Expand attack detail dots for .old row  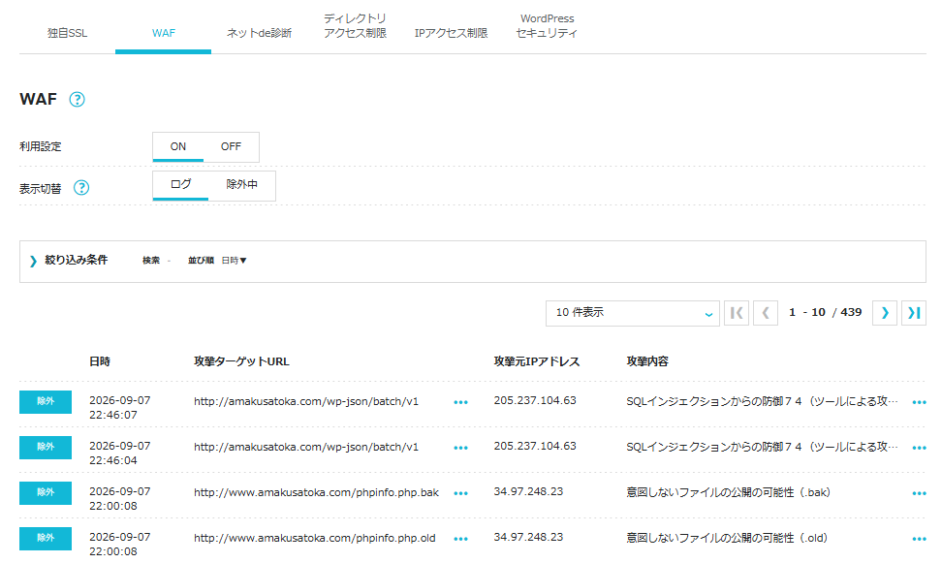(919, 540)
